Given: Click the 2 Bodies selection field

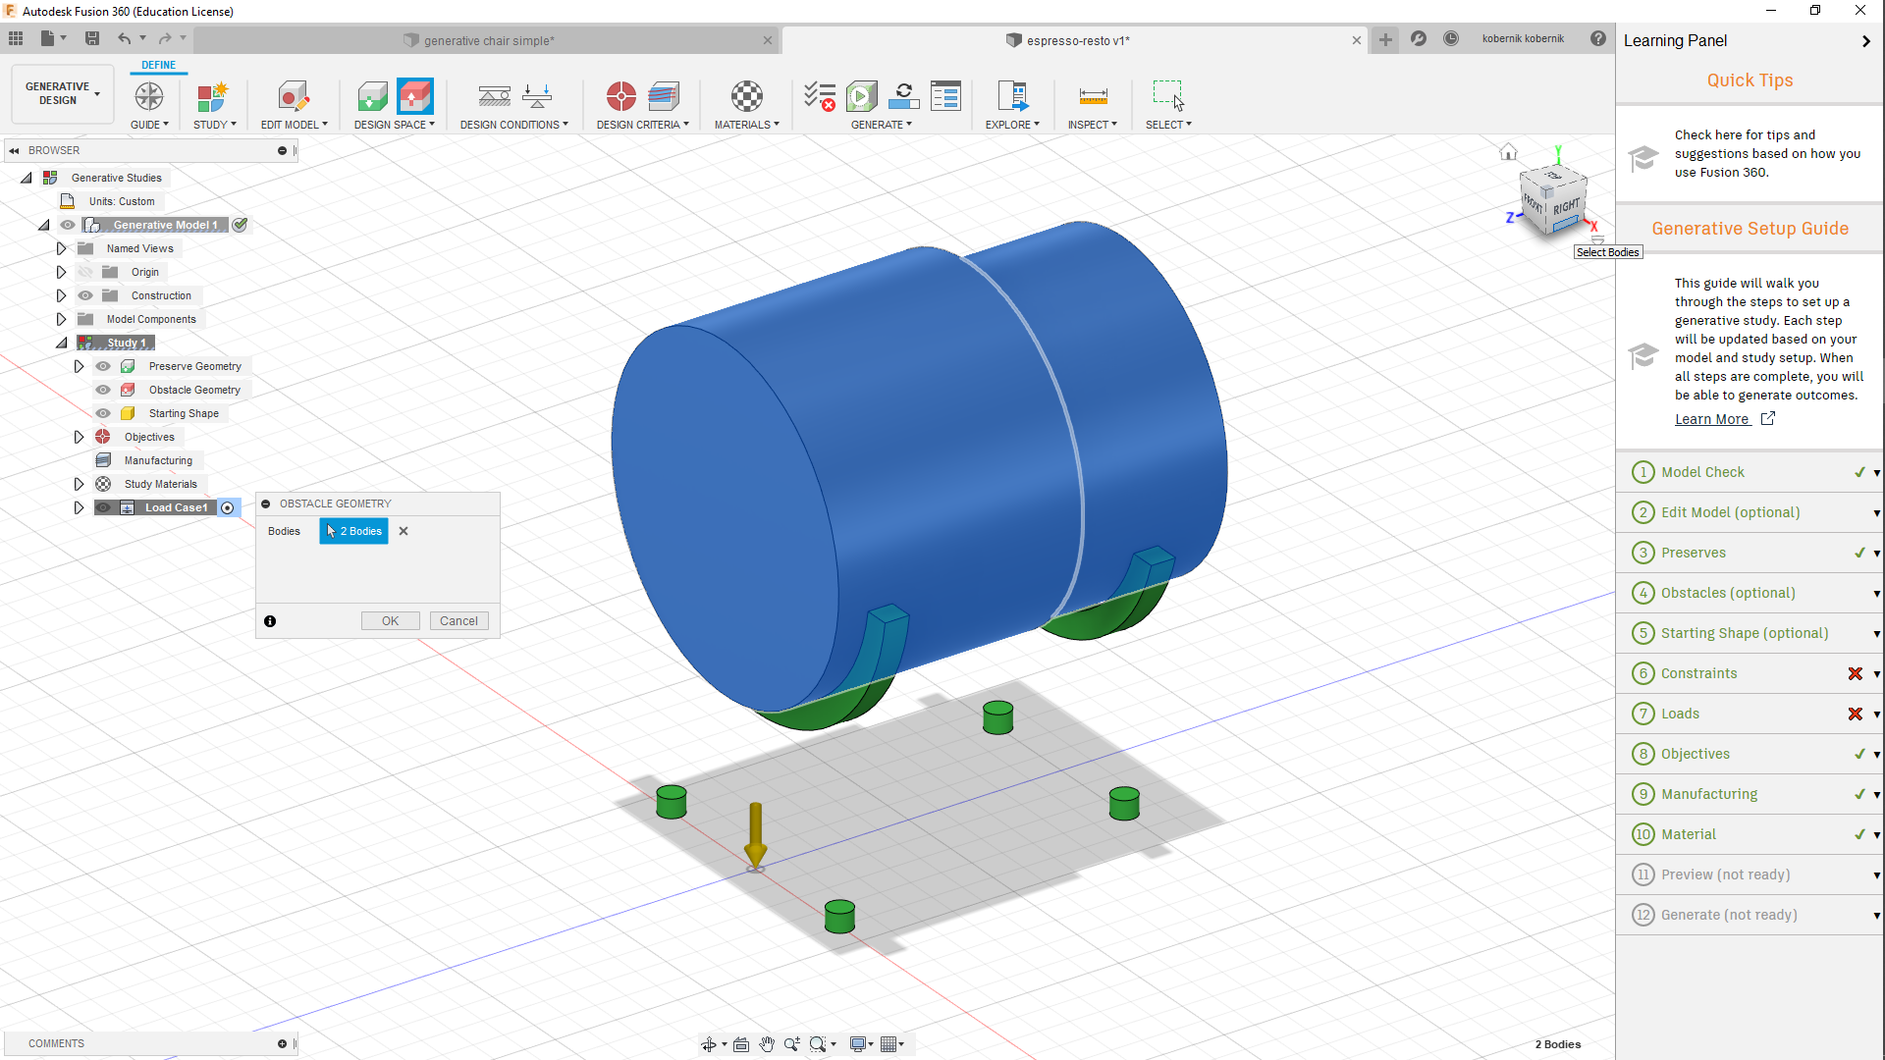Looking at the screenshot, I should [353, 531].
